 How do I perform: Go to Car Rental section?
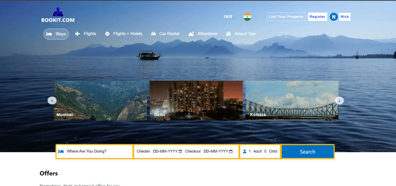tap(165, 34)
